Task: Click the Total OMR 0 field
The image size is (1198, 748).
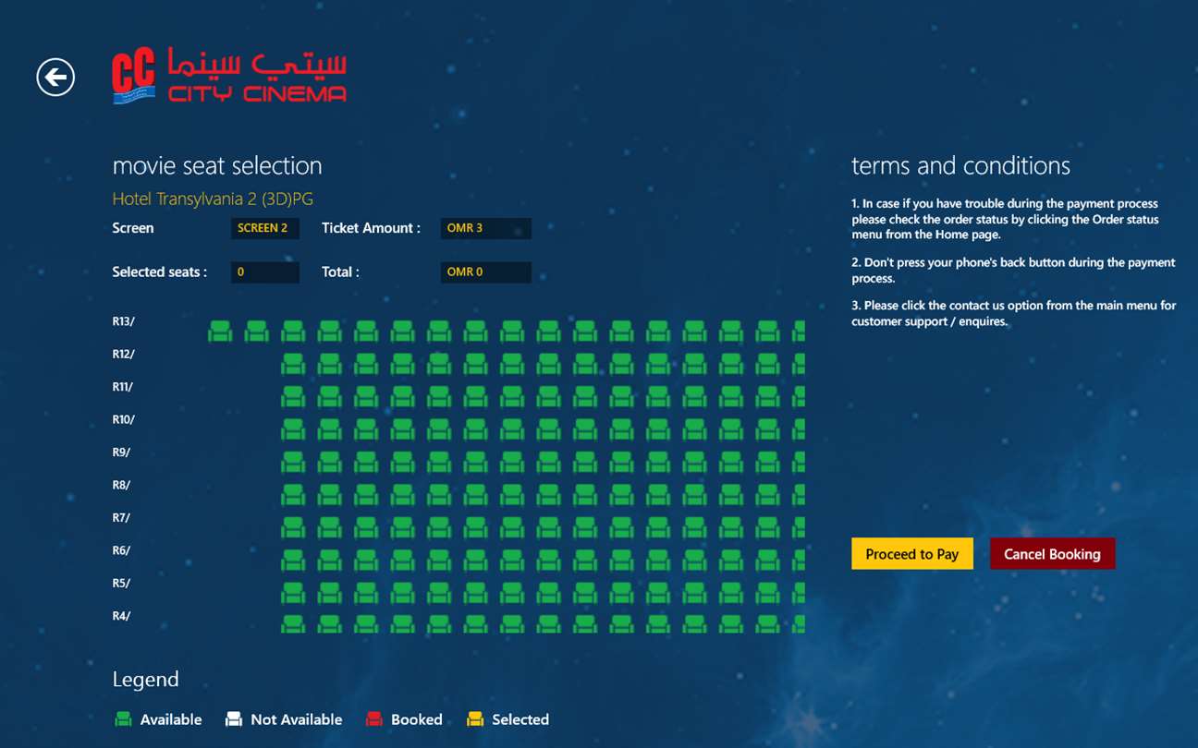Action: pyautogui.click(x=485, y=272)
